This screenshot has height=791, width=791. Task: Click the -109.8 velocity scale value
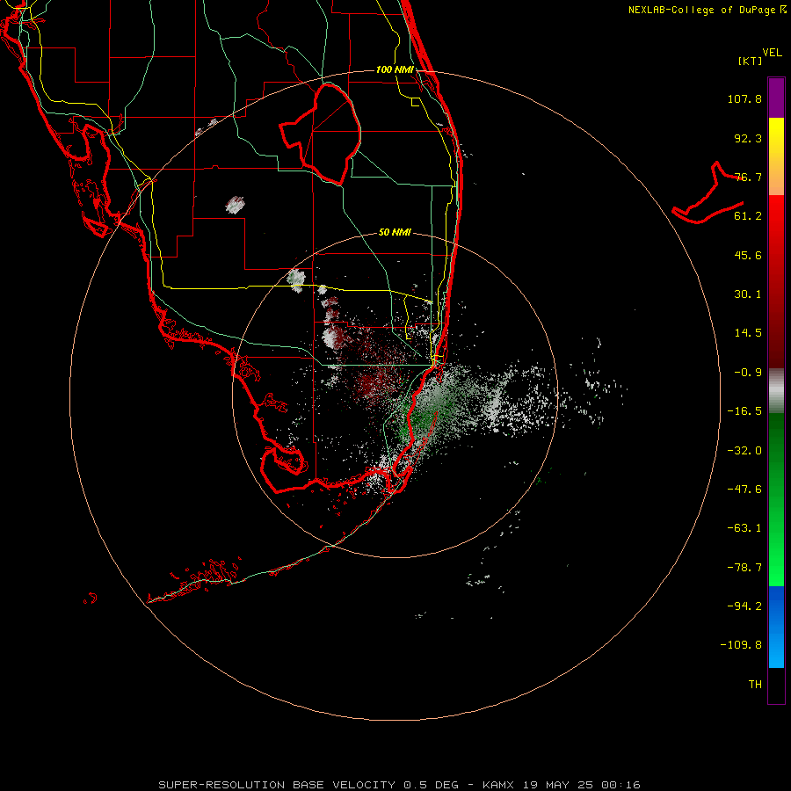(x=741, y=645)
